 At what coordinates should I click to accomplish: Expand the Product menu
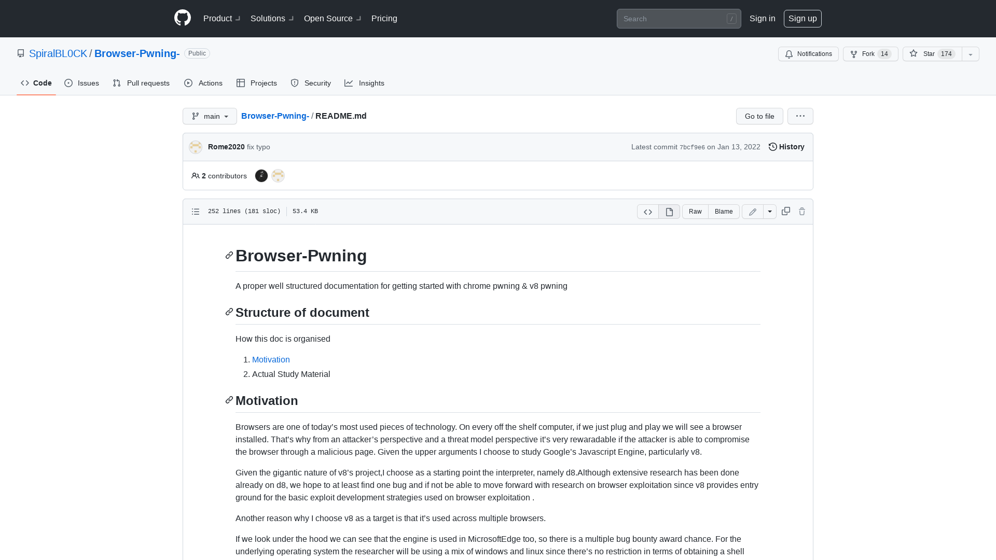[x=222, y=19]
